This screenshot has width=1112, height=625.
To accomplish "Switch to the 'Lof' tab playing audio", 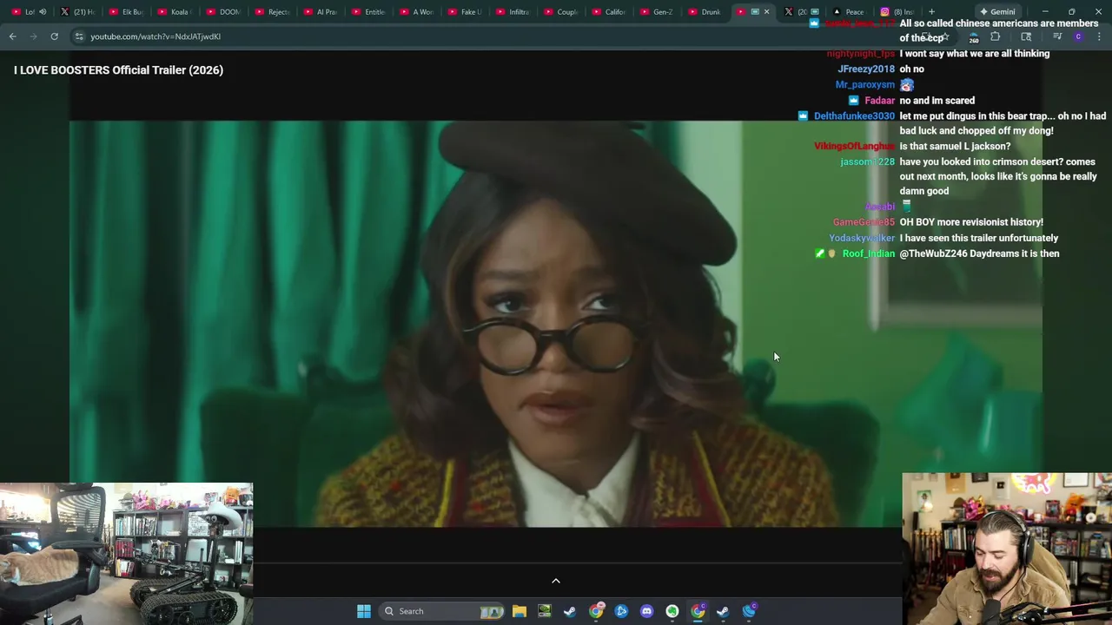I will [x=29, y=12].
